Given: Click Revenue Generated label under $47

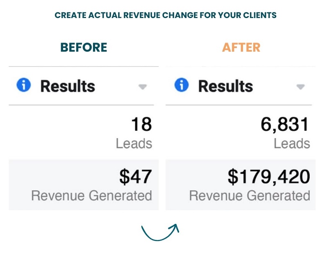Looking at the screenshot, I should coord(91,196).
